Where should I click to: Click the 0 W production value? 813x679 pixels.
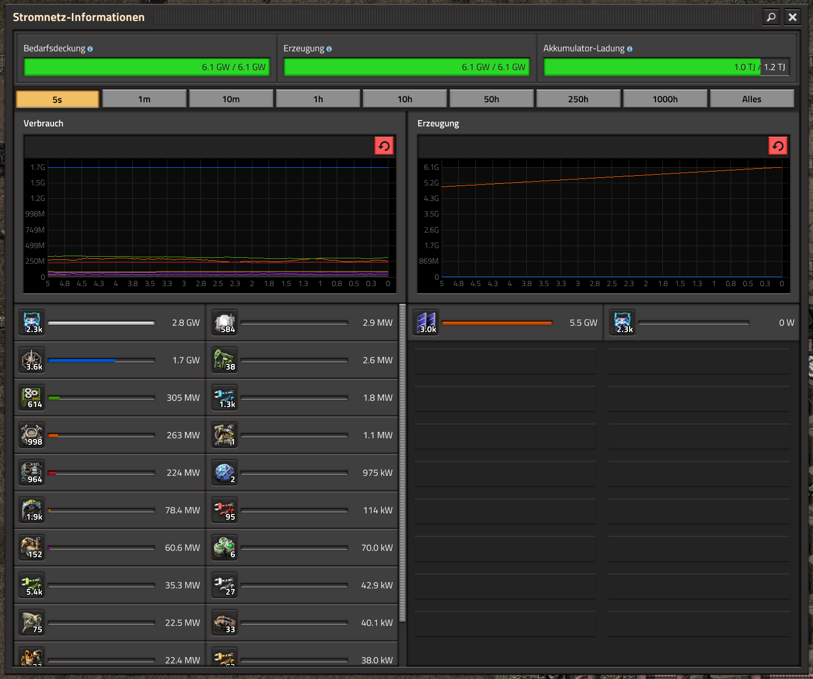[786, 323]
